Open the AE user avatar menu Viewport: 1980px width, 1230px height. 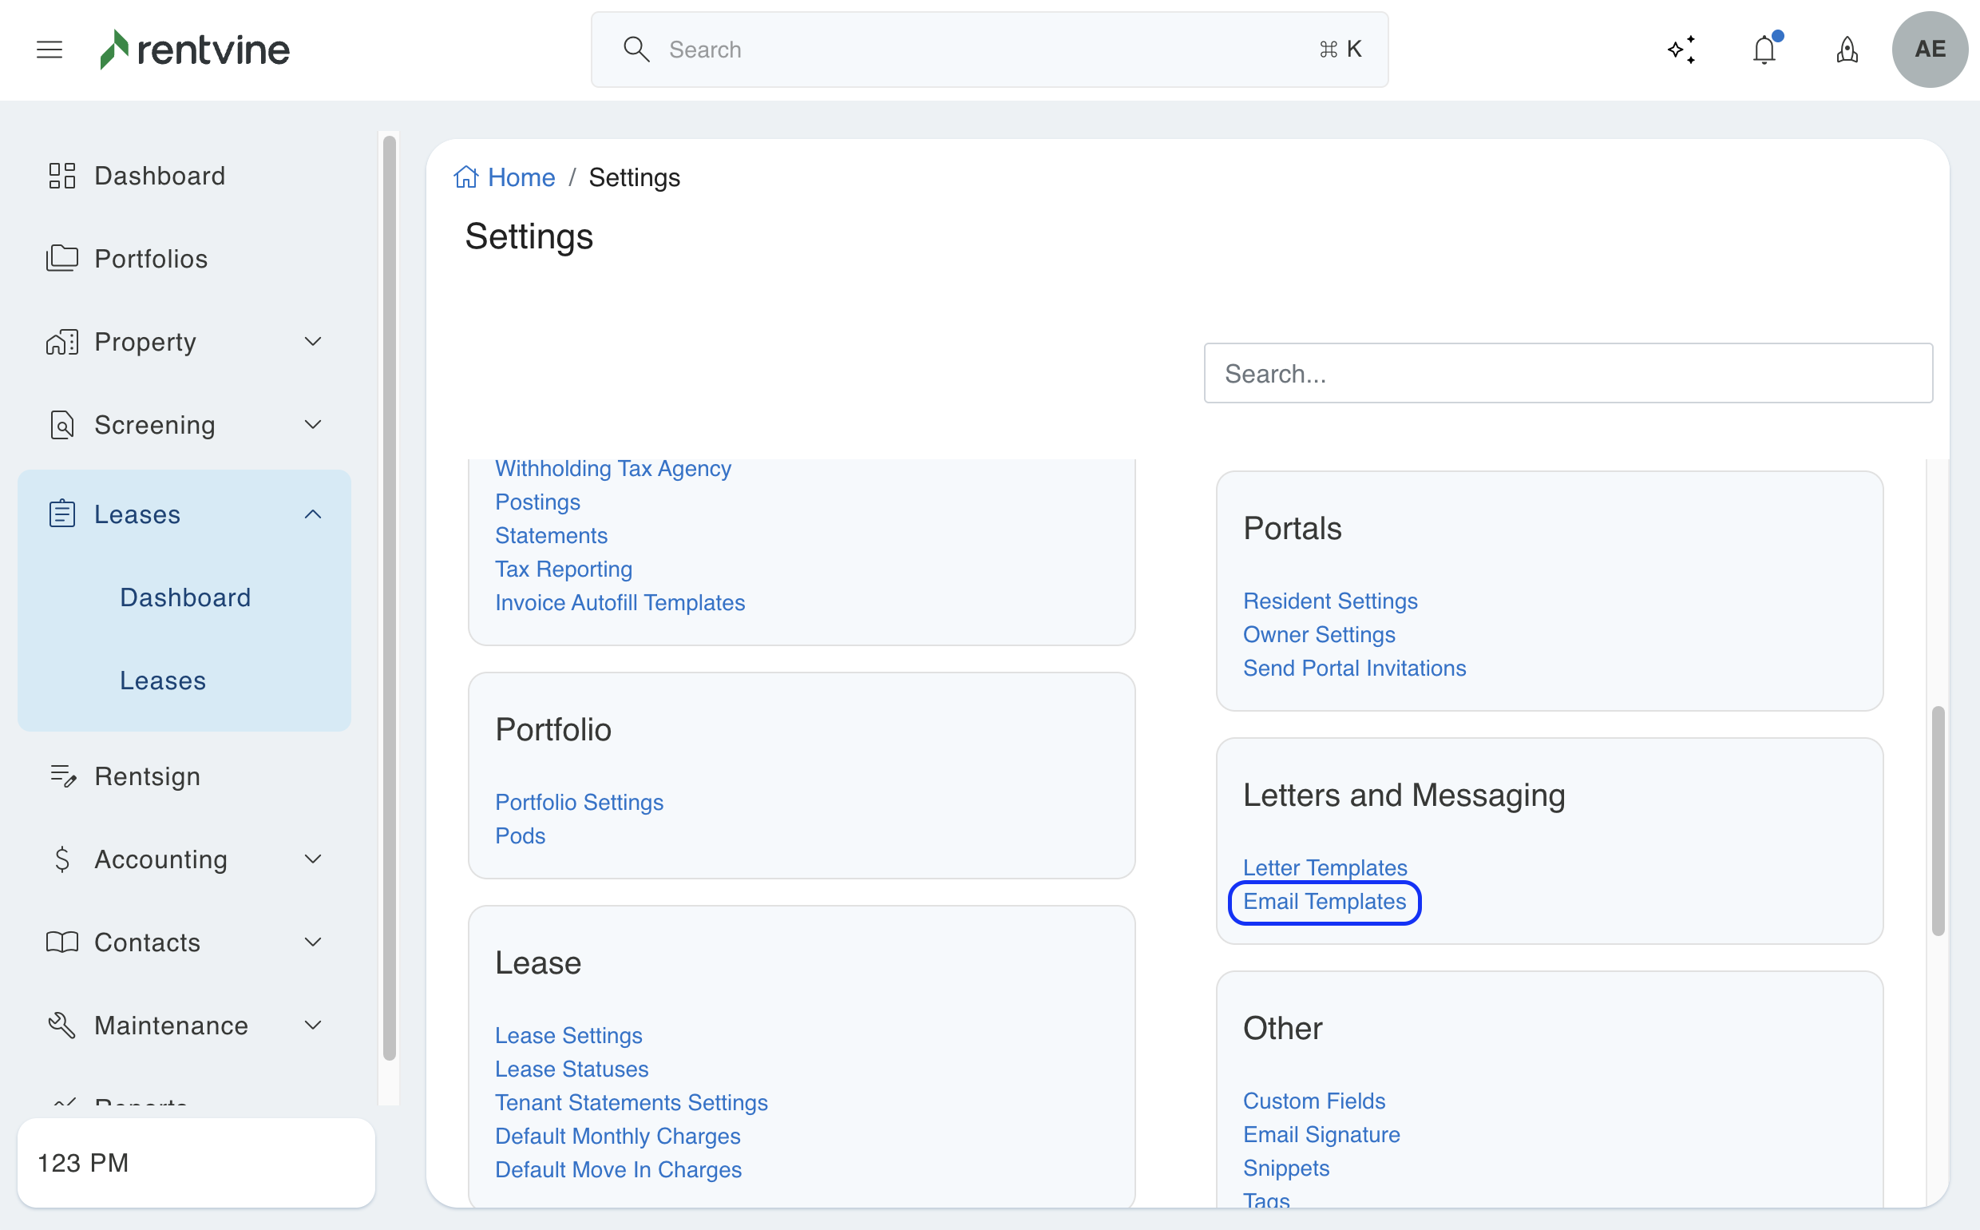[x=1929, y=50]
